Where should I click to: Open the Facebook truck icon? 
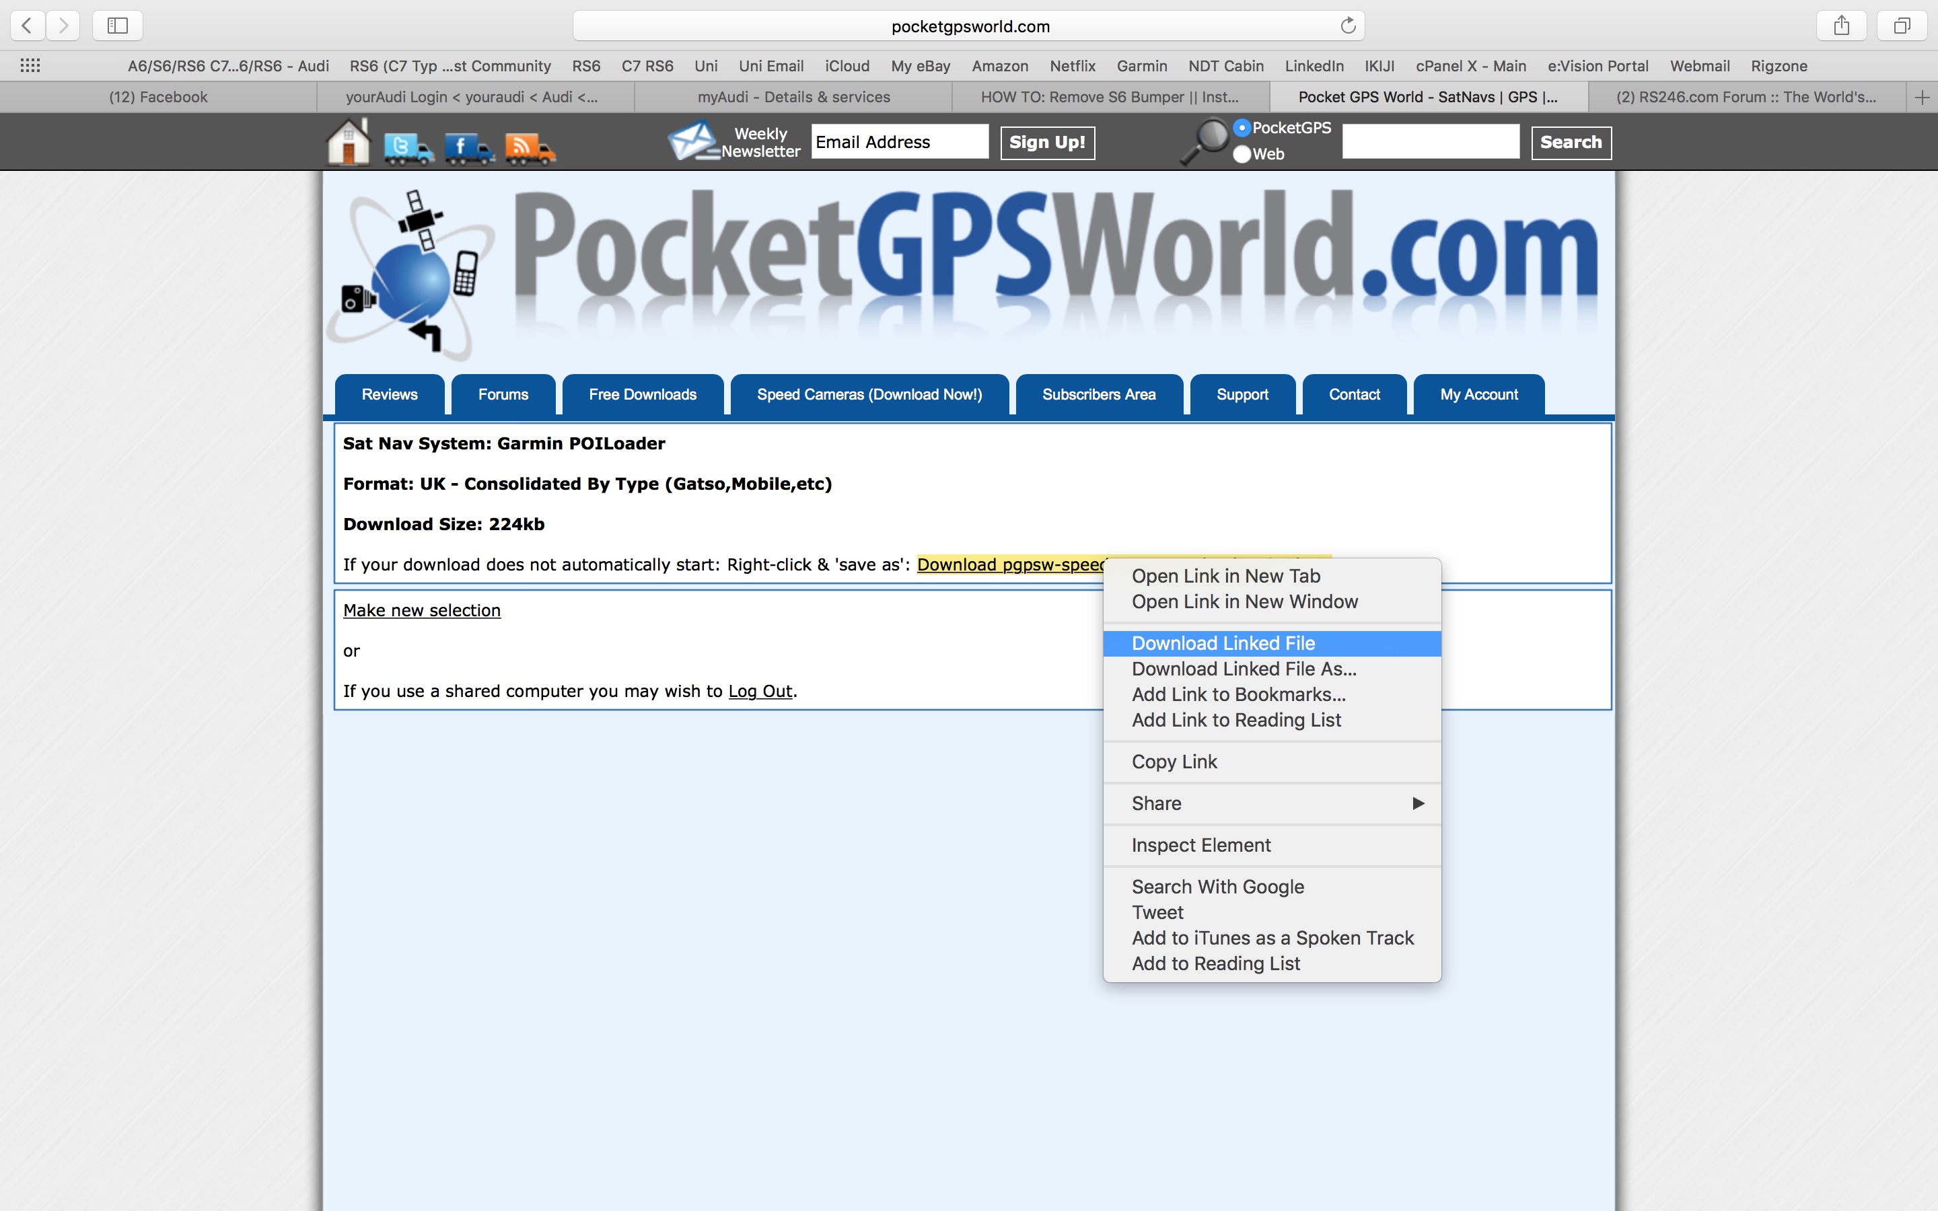pos(469,148)
